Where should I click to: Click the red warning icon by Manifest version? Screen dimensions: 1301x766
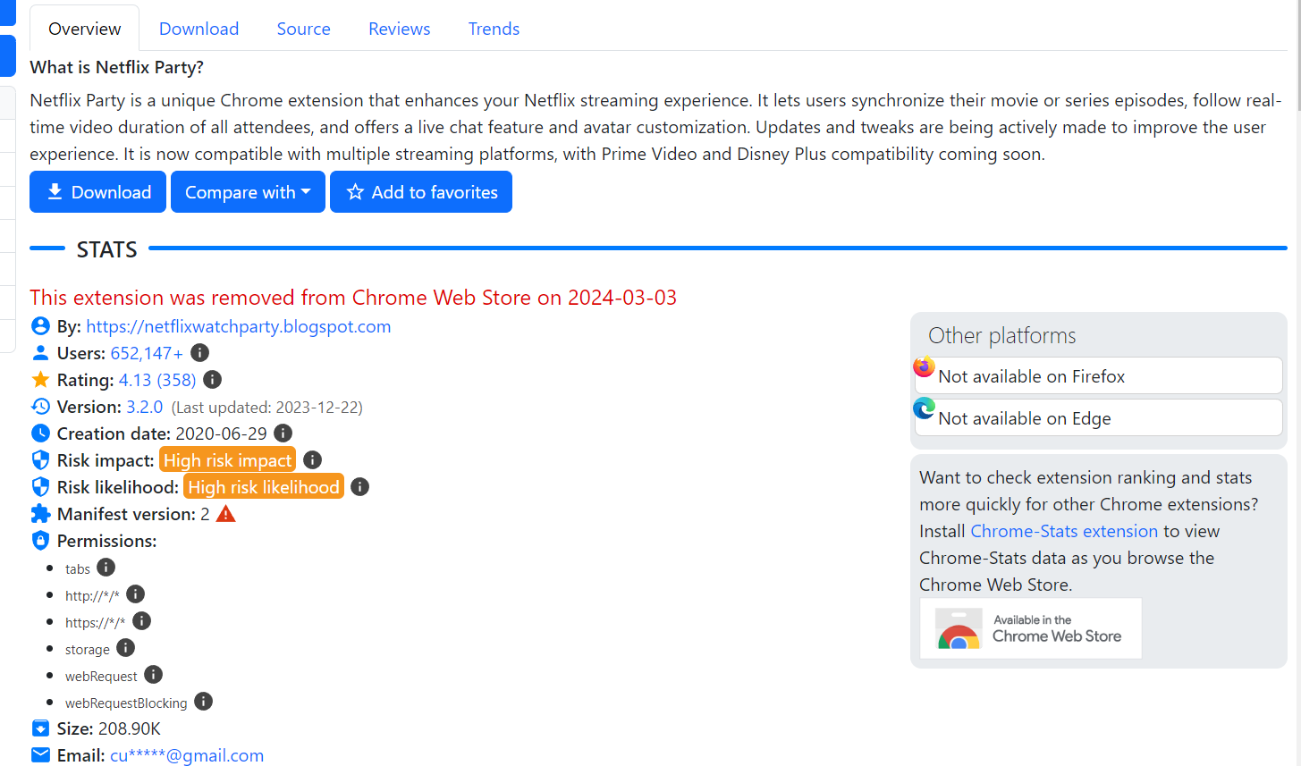[x=226, y=514]
